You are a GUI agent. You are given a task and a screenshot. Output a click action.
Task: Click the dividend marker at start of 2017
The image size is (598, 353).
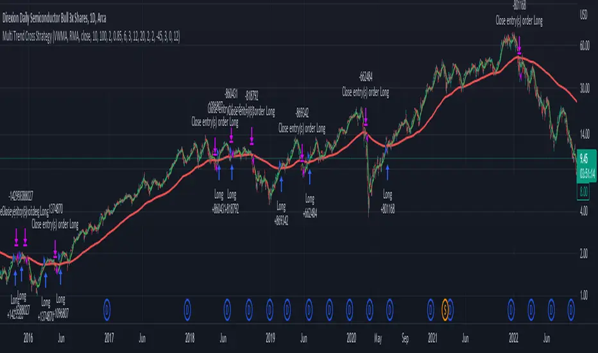click(x=107, y=310)
